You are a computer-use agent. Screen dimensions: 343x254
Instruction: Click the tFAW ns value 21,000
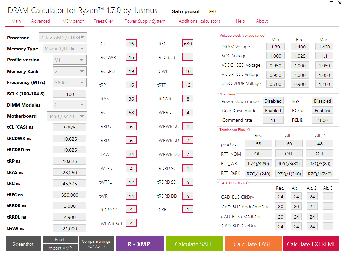tap(70, 228)
